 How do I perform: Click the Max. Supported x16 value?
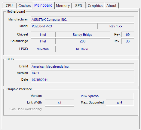[x=120, y=103]
